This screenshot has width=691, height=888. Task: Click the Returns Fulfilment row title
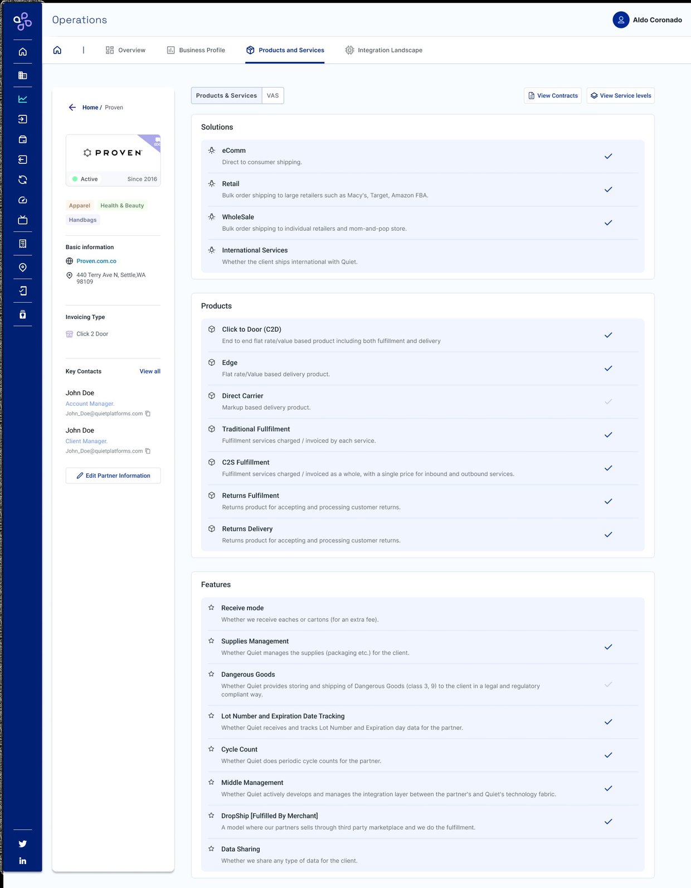tap(250, 496)
